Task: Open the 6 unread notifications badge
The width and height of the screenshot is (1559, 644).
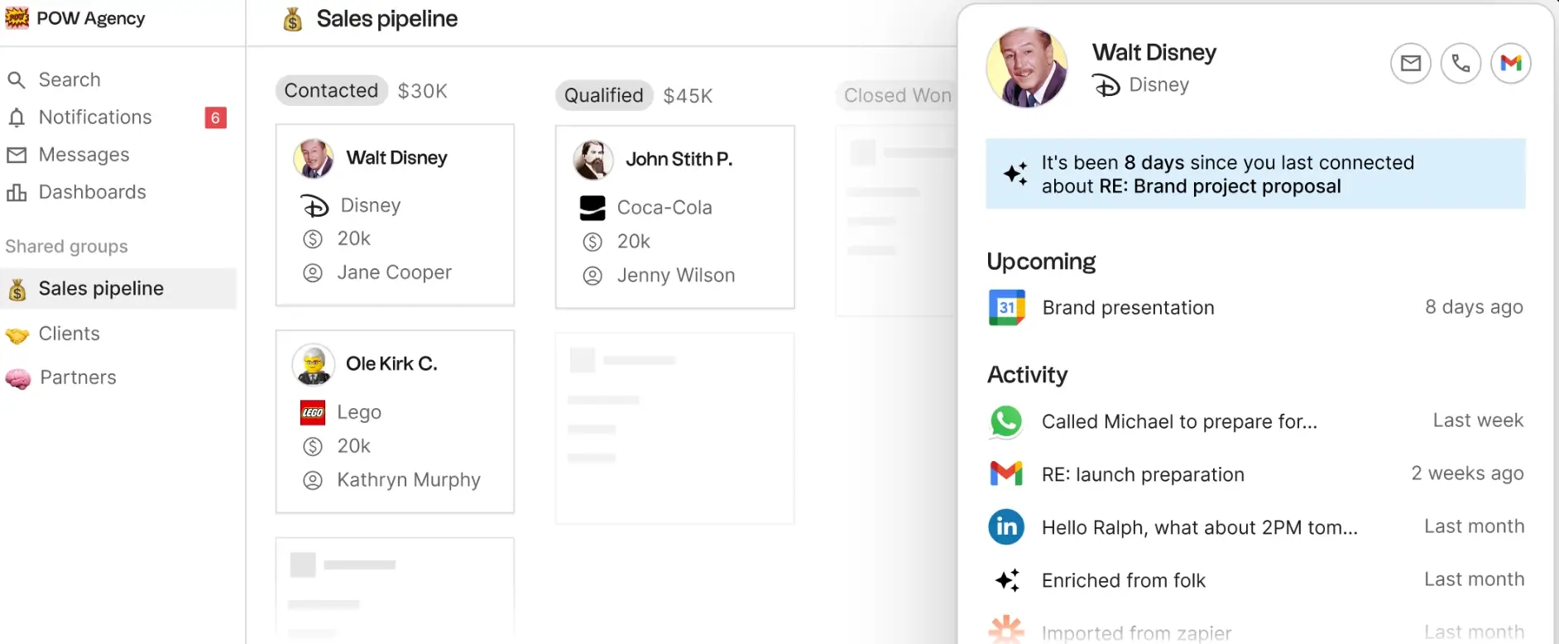Action: click(x=215, y=118)
